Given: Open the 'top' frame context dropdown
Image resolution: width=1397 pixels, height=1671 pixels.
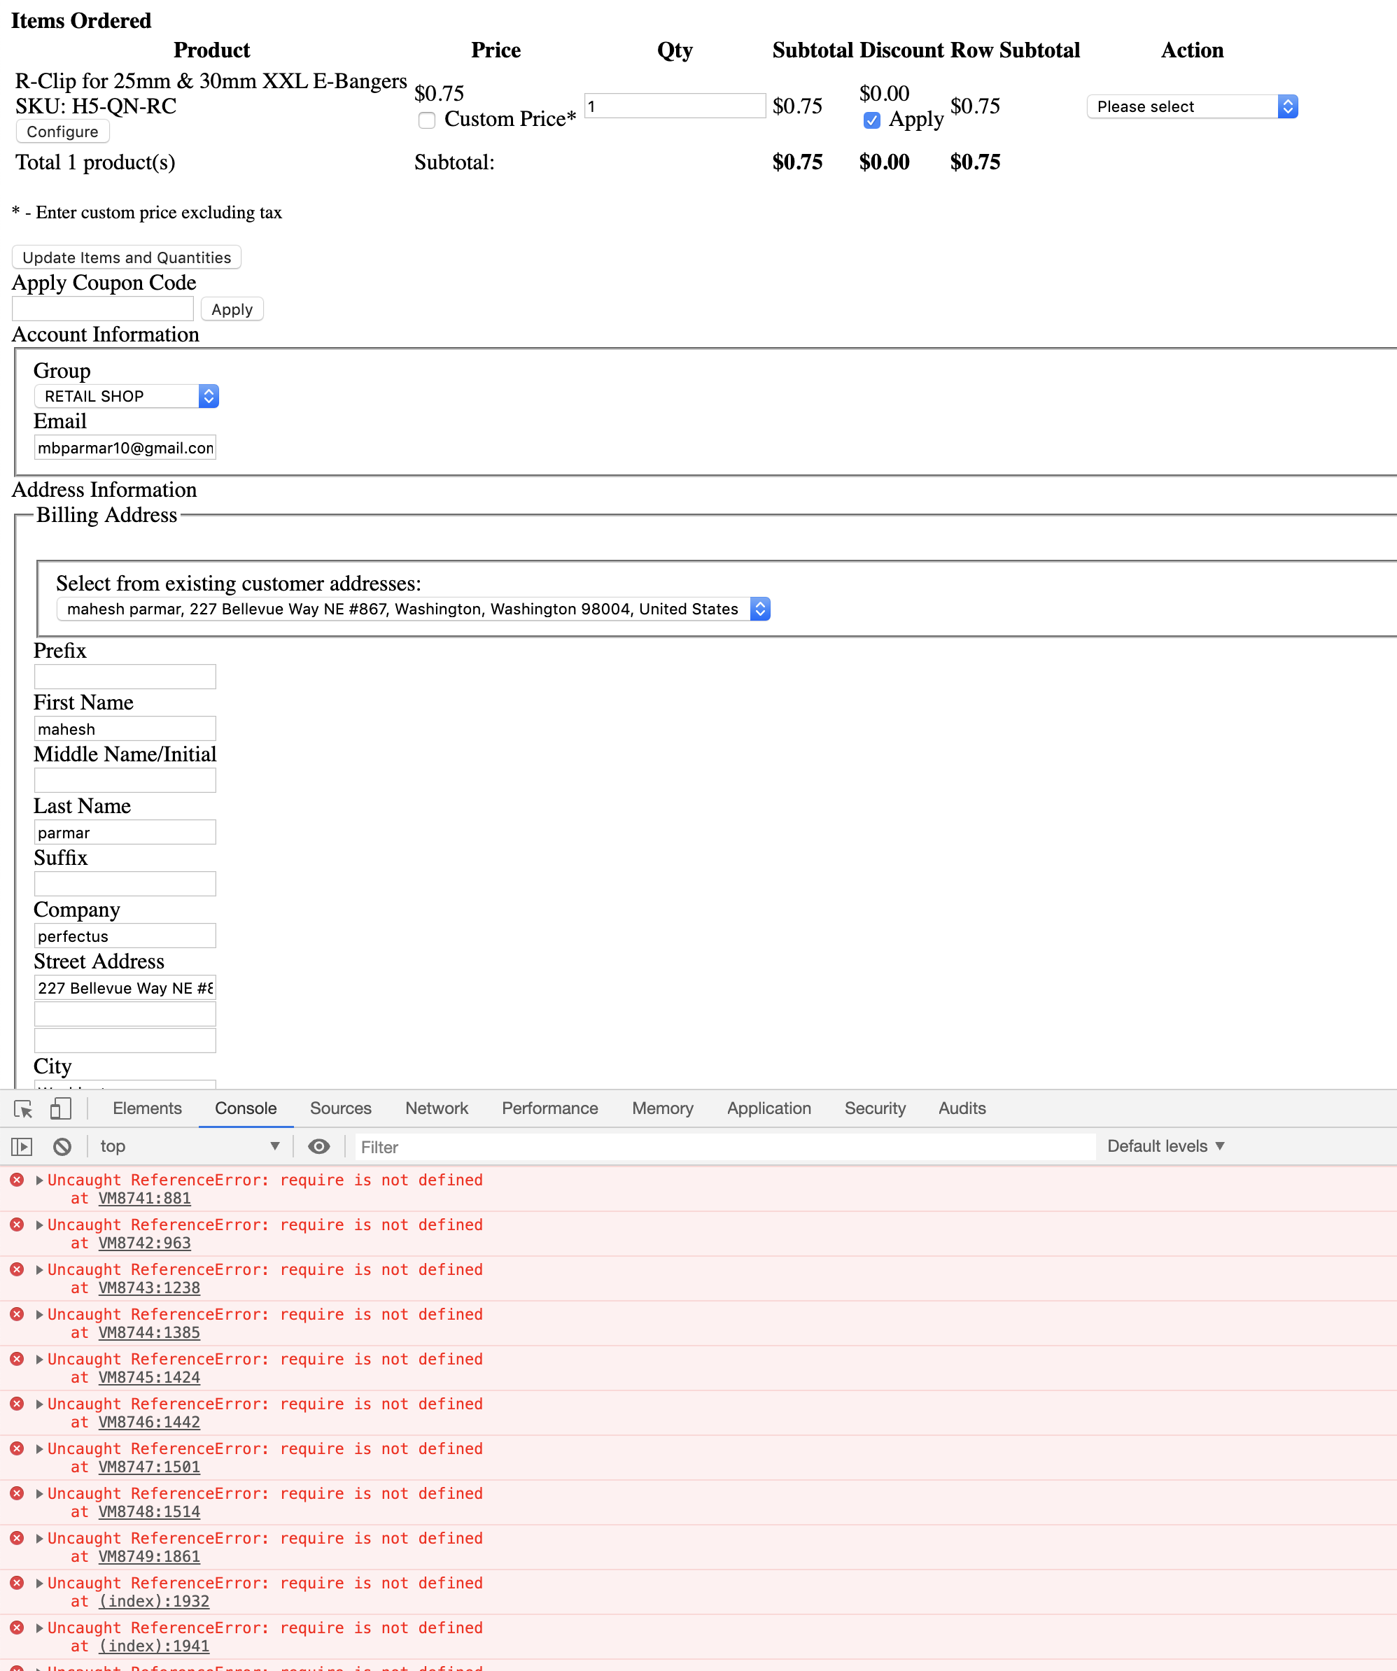Looking at the screenshot, I should (190, 1145).
